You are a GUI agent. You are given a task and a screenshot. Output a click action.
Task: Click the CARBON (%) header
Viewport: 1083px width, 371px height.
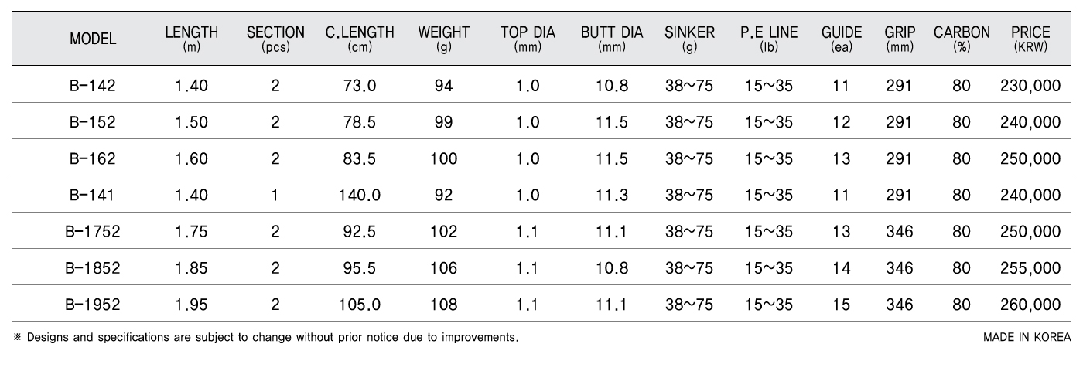962,39
